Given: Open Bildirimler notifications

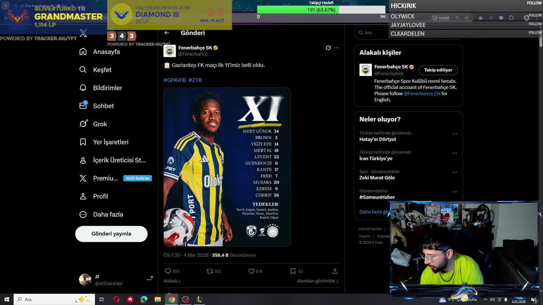Looking at the screenshot, I should pyautogui.click(x=101, y=88).
